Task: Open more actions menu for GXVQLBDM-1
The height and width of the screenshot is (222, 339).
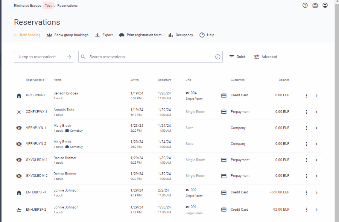Action: [306, 160]
